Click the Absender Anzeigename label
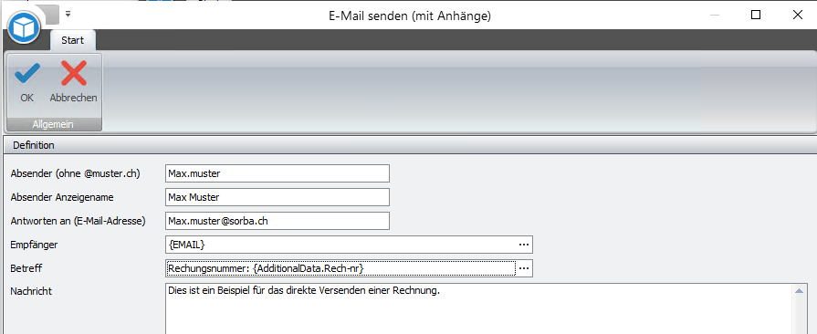This screenshot has width=817, height=334. [62, 197]
